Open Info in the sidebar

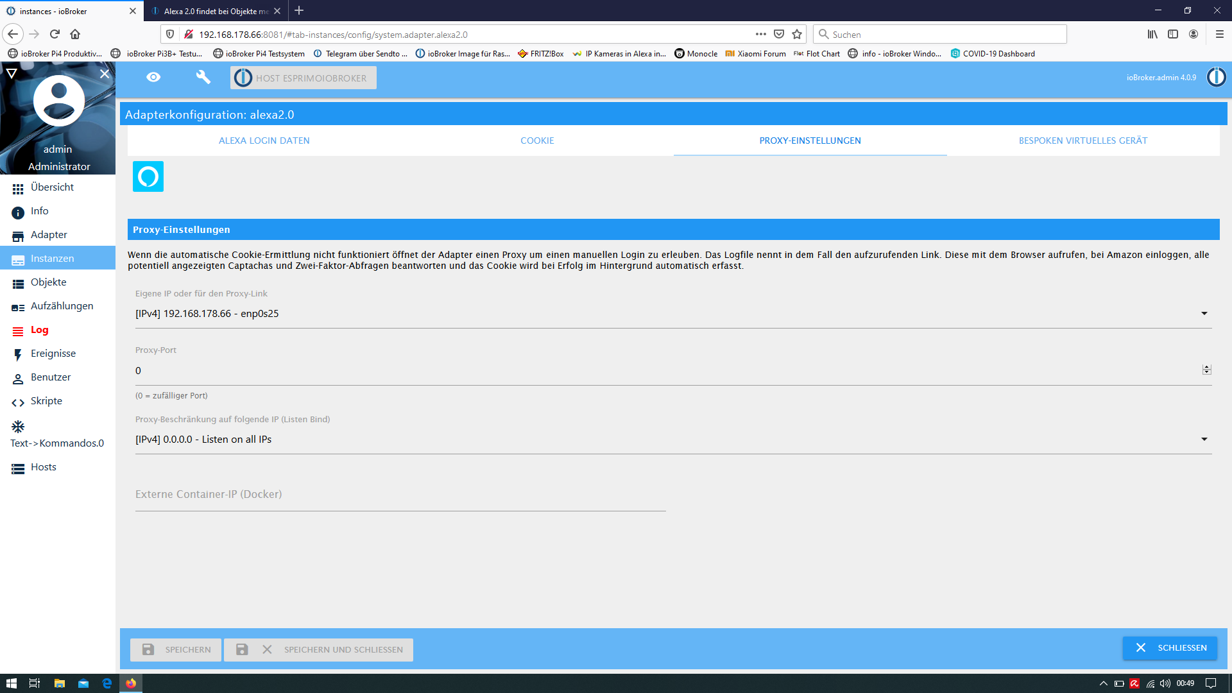coord(58,211)
